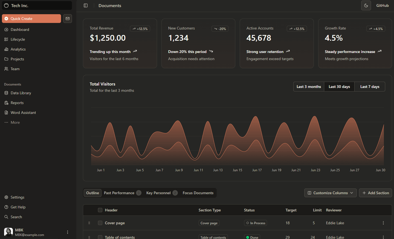Collapse the sidebar with the panel toggle icon
The height and width of the screenshot is (239, 394).
[x=86, y=5]
